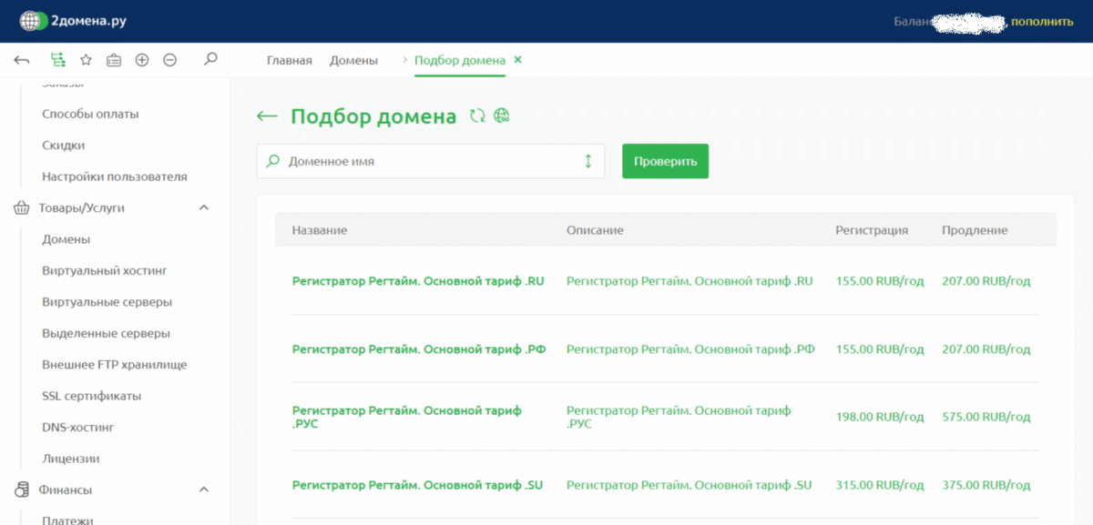Image resolution: width=1093 pixels, height=525 pixels.
Task: Click the 198.00 RUB/год registration price
Action: tap(880, 418)
